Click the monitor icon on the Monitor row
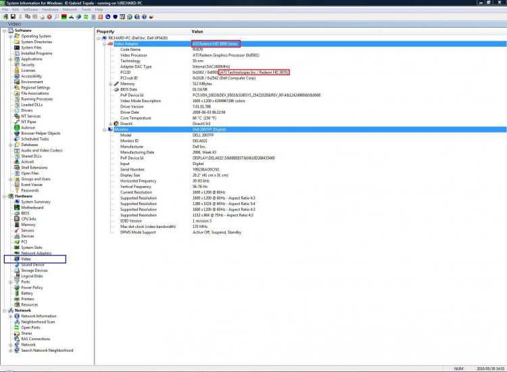The image size is (507, 372). [x=110, y=129]
